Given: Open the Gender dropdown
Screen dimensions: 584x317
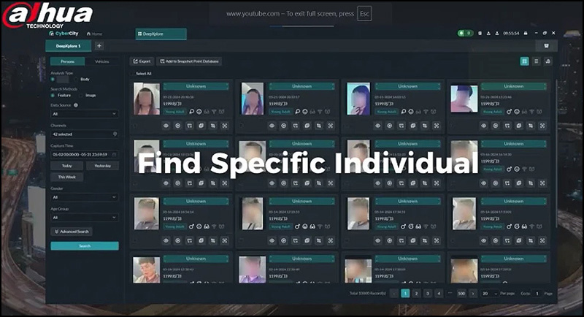Looking at the screenshot, I should pos(85,197).
